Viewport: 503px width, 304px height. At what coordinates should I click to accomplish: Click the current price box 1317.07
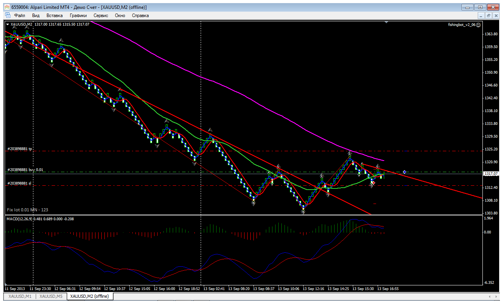[491, 174]
